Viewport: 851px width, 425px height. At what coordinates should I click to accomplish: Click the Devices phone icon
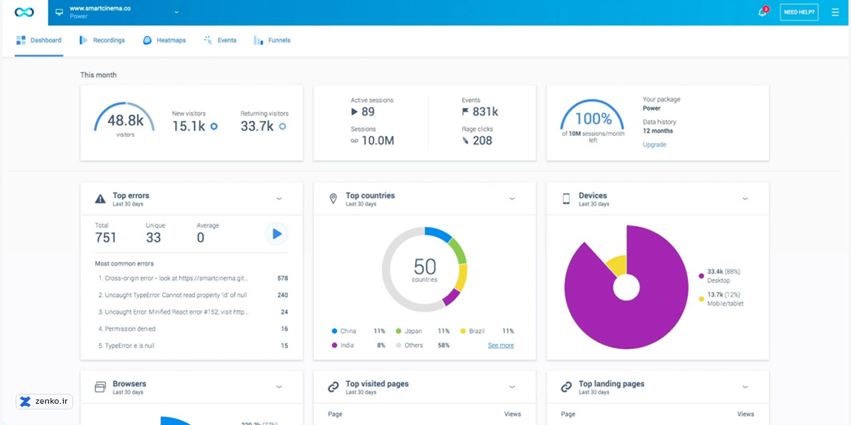pyautogui.click(x=566, y=199)
